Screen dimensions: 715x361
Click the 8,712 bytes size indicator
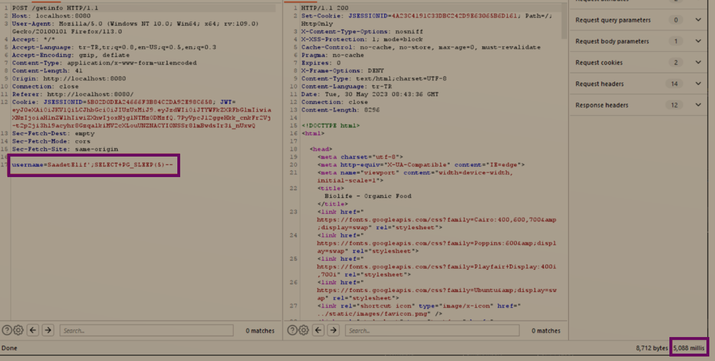(653, 347)
